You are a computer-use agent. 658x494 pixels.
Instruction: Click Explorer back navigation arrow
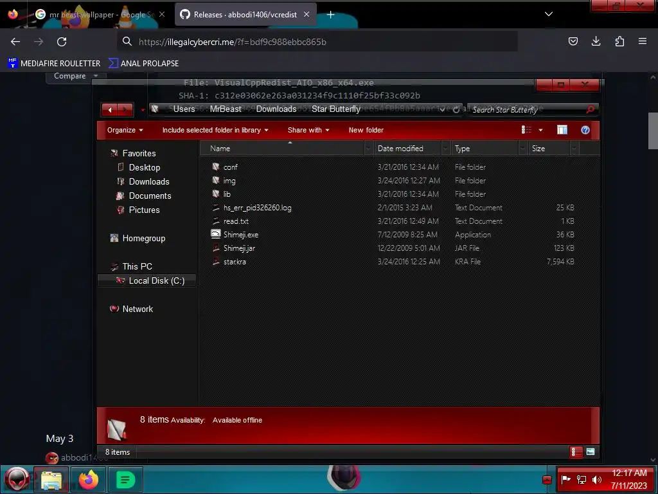[110, 109]
